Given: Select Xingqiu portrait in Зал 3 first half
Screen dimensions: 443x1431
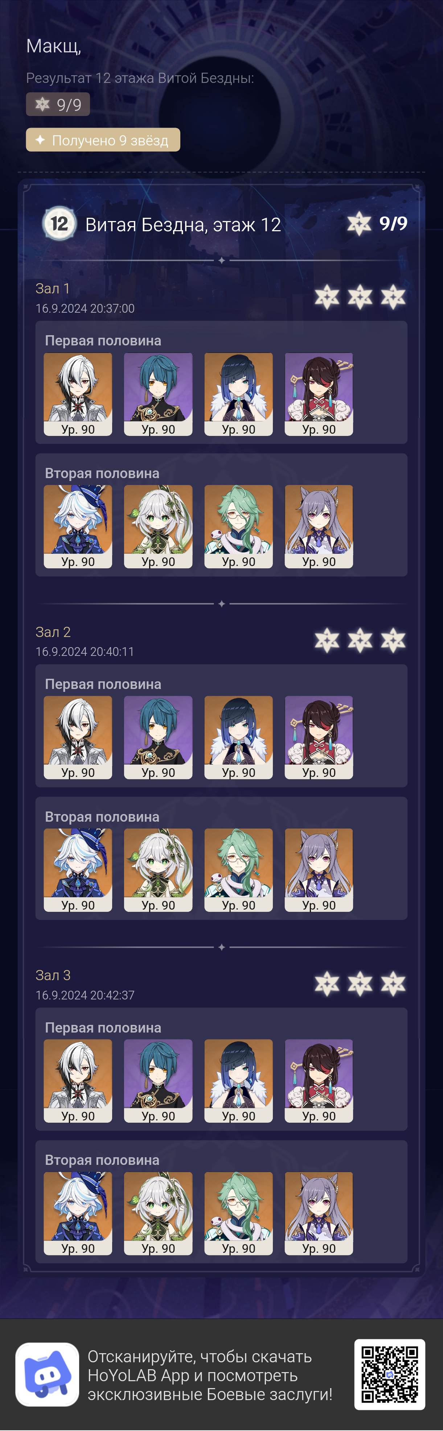Looking at the screenshot, I should point(158,1081).
